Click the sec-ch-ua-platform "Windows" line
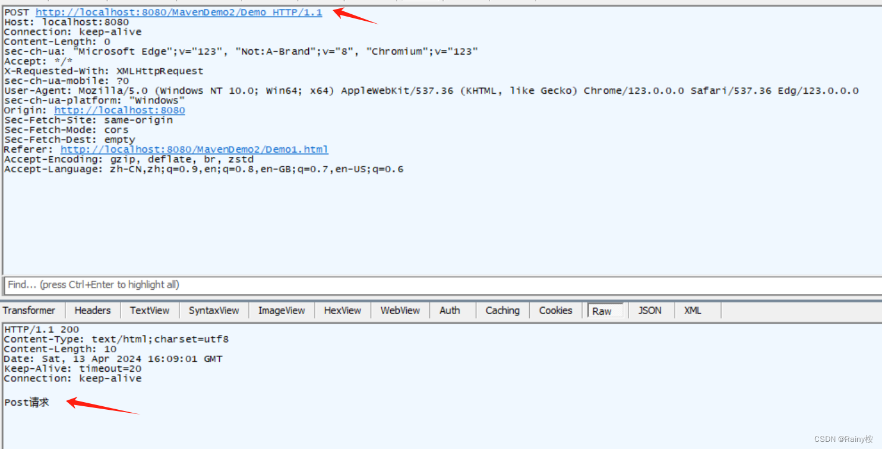 pyautogui.click(x=94, y=100)
